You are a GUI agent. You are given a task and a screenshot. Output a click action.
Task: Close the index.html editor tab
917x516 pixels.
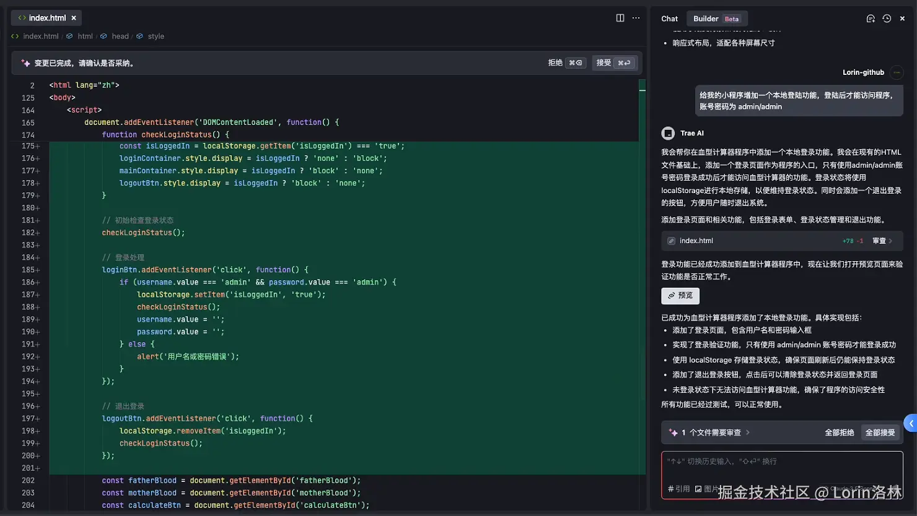click(x=74, y=18)
